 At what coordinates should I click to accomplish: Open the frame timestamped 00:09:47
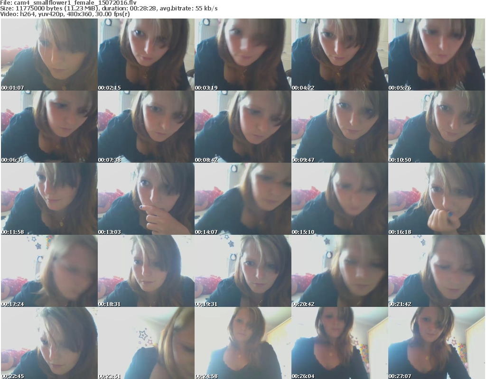pos(340,127)
